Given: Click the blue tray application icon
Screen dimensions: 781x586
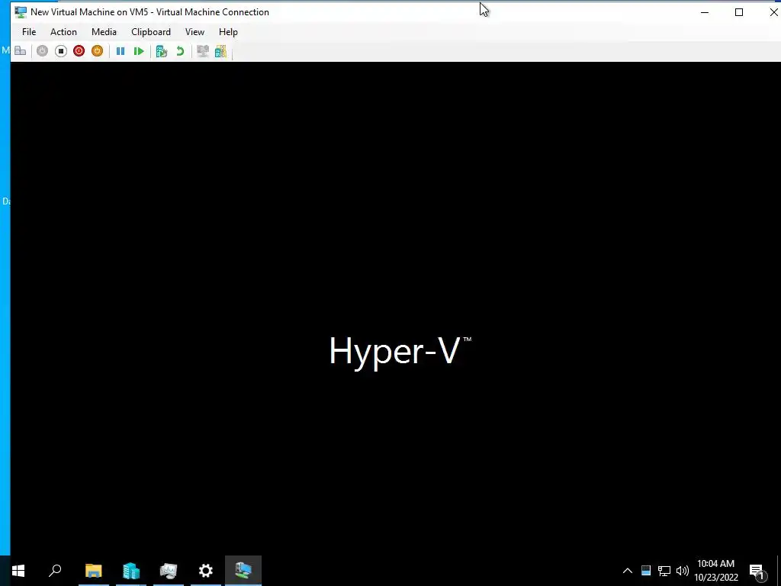Looking at the screenshot, I should 646,571.
